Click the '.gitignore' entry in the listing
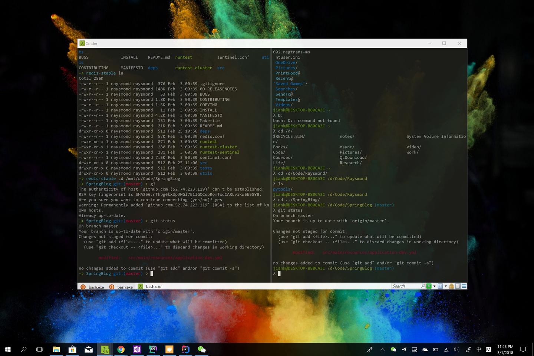Viewport: 534px width, 356px height. (x=212, y=84)
